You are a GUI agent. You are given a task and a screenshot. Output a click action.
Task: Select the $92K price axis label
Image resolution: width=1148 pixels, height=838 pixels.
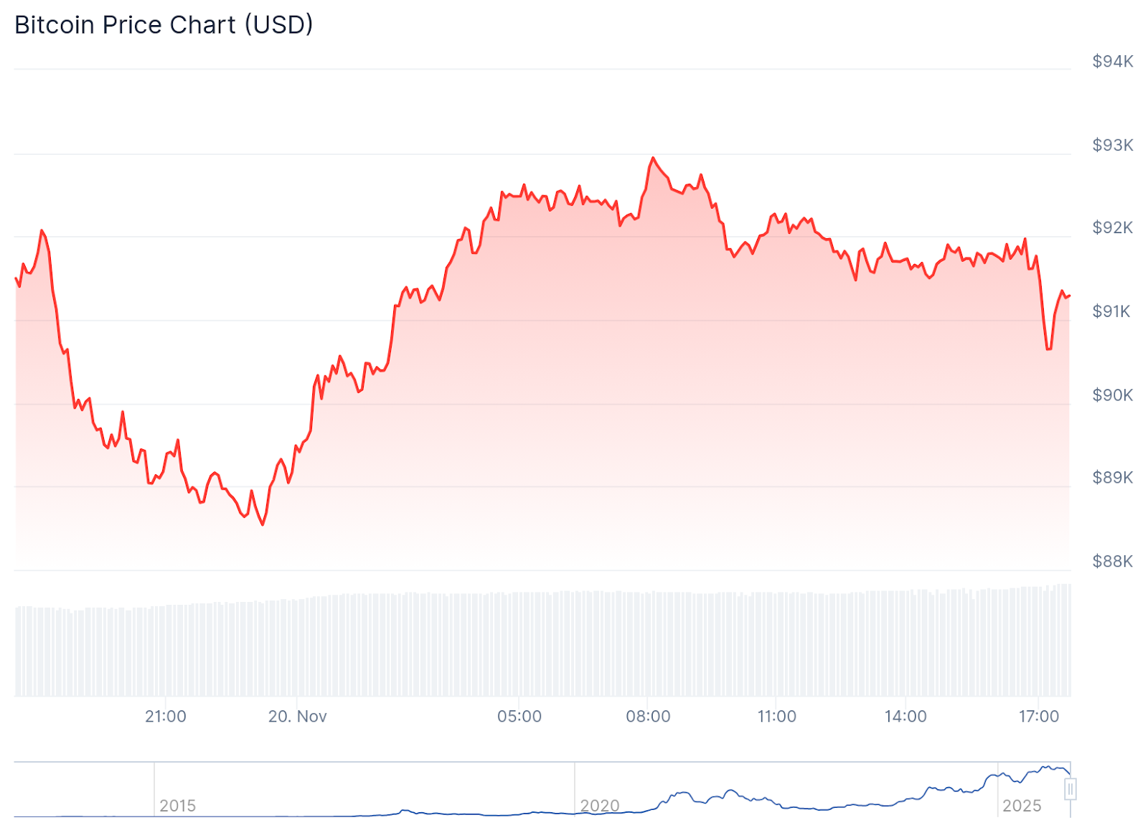click(x=1112, y=228)
